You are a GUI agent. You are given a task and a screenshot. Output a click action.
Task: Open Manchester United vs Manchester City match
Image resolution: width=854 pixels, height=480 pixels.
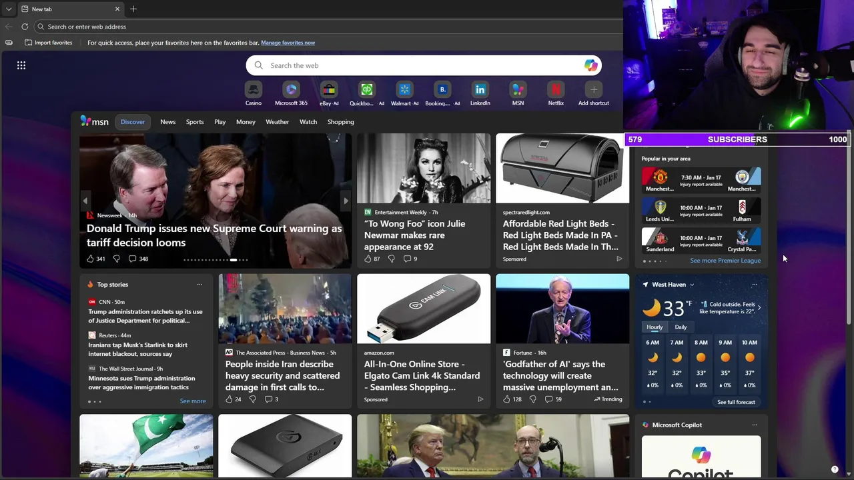coord(701,181)
